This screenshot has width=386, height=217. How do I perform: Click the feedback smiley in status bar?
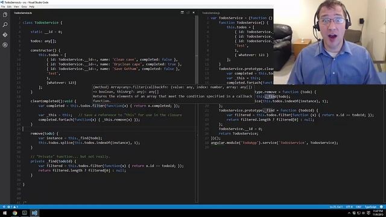pyautogui.click(x=381, y=207)
